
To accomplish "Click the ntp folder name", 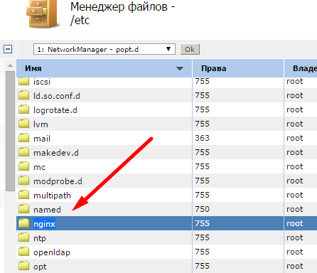I will tap(40, 238).
